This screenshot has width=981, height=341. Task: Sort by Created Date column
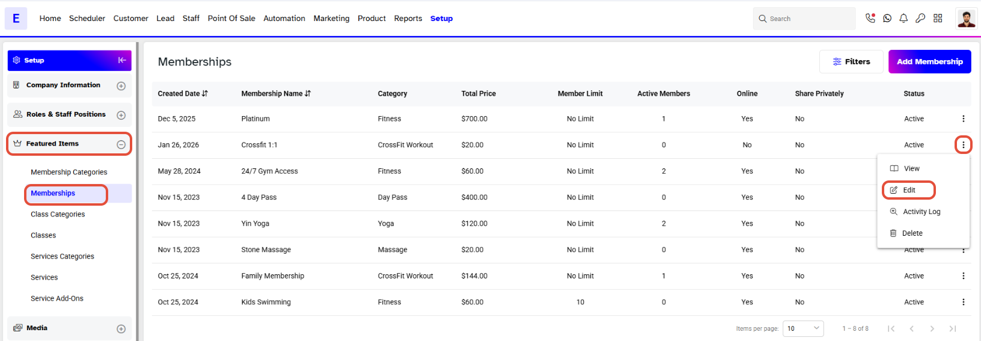click(183, 94)
